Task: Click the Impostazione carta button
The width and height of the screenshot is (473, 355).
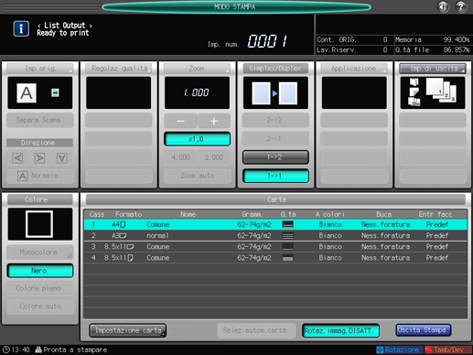Action: tap(128, 330)
